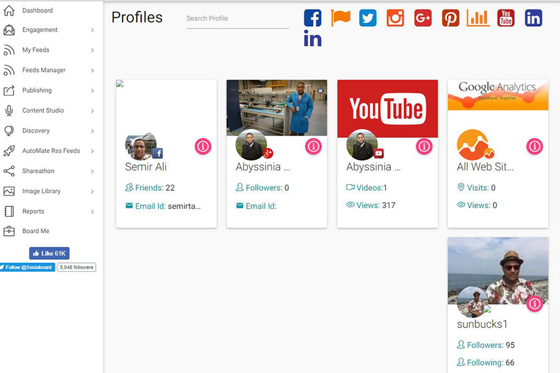
Task: Click the red Google+ icon in header
Action: click(x=423, y=18)
